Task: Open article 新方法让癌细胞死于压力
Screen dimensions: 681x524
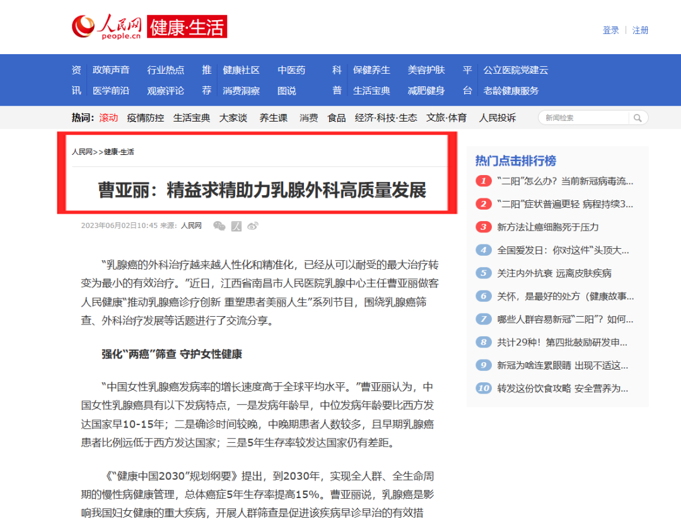Action: point(547,227)
